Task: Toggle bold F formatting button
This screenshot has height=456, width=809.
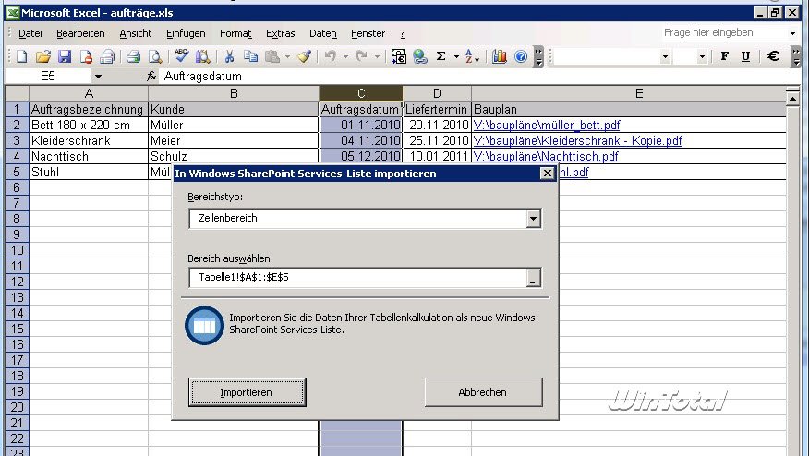Action: (724, 56)
